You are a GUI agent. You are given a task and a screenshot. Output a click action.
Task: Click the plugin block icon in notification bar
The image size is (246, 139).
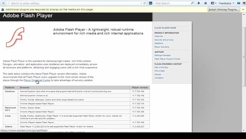[2, 10]
